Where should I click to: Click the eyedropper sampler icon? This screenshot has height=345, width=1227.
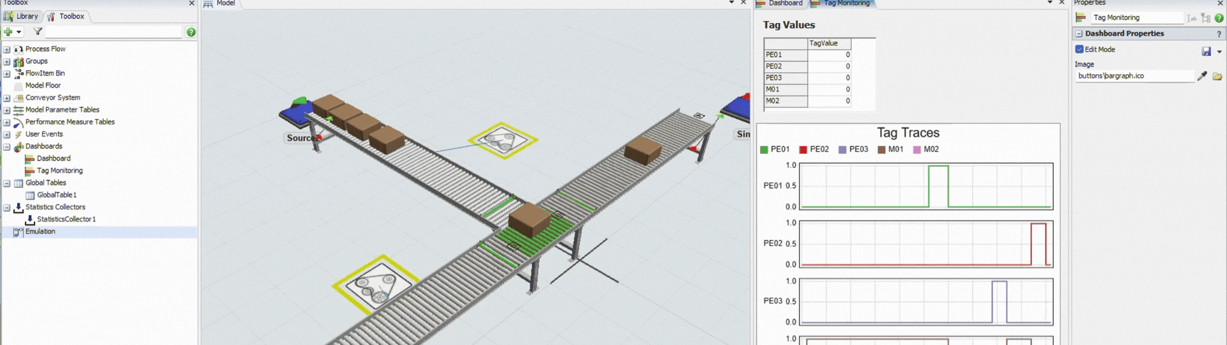point(1202,76)
